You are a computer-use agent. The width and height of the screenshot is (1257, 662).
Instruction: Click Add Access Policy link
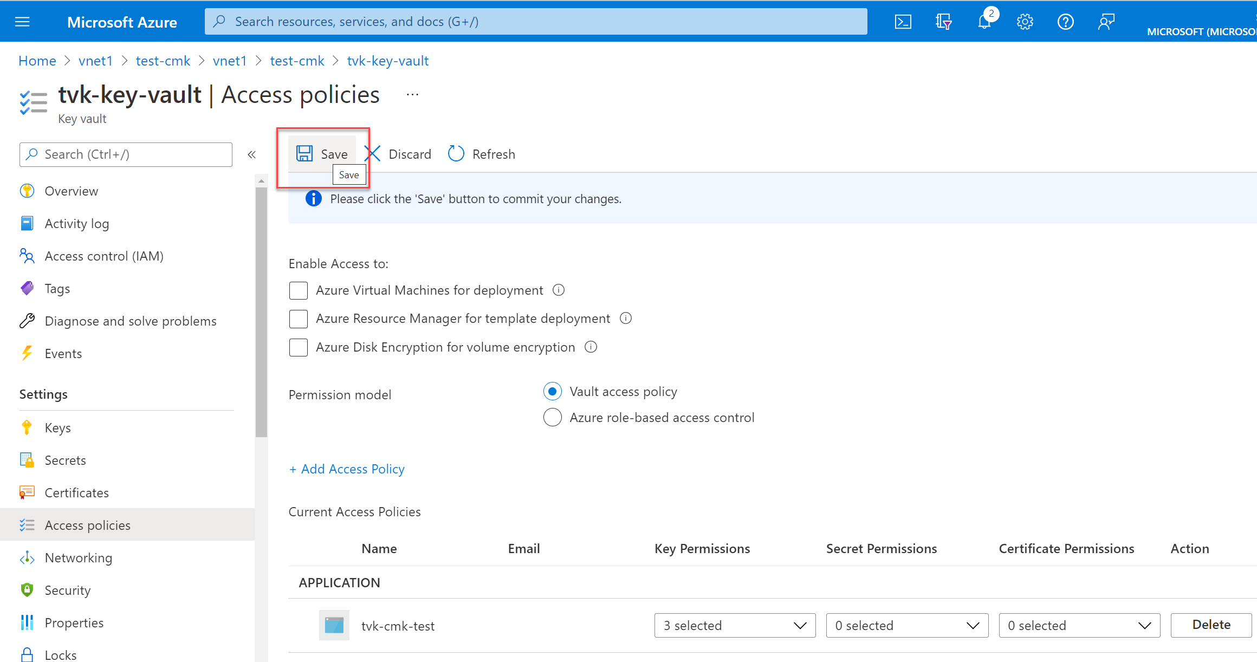click(347, 468)
